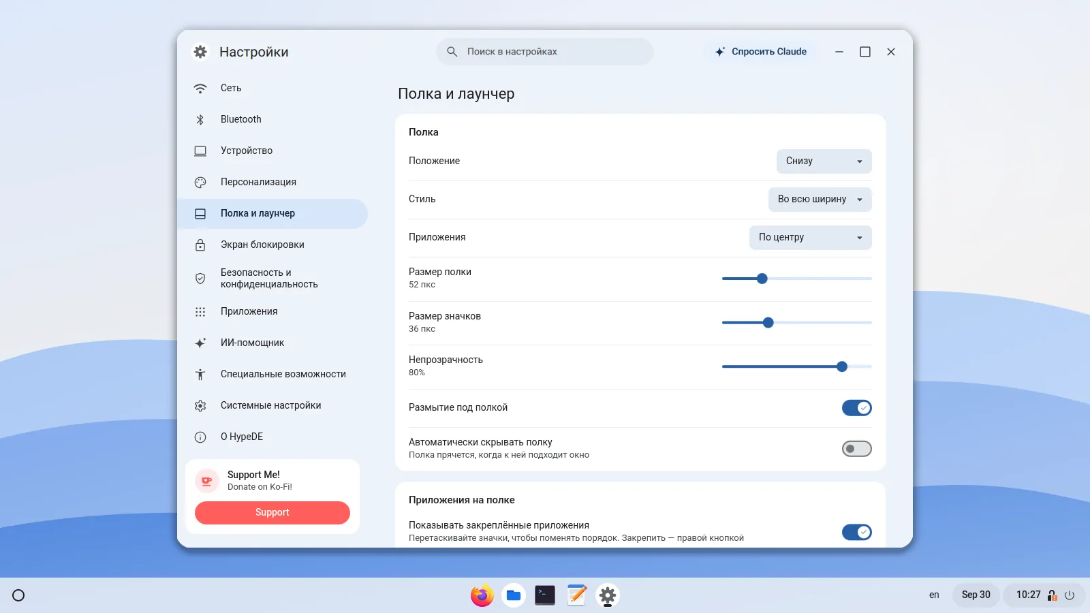The height and width of the screenshot is (613, 1090).
Task: Open the Стиль dropdown set to Во всю ширину
Action: tap(820, 200)
